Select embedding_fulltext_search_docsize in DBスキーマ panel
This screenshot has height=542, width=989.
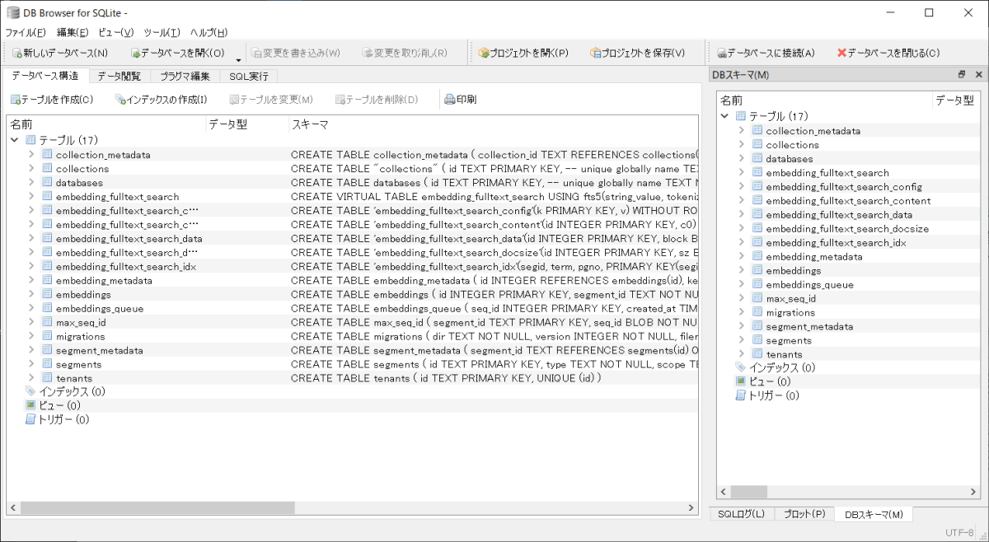click(847, 228)
